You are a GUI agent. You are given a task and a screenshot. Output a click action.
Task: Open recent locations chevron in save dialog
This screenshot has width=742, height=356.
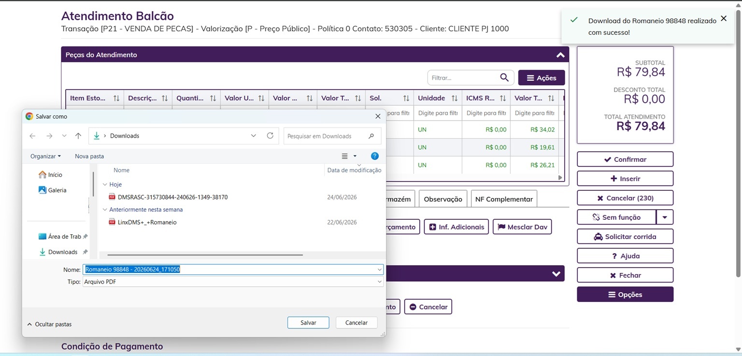64,136
